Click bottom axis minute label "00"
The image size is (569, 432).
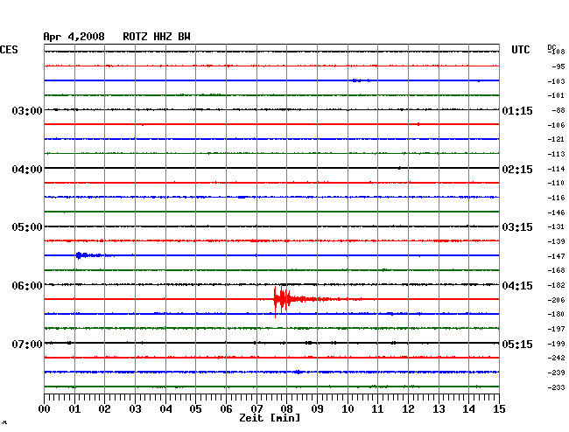tap(45, 409)
